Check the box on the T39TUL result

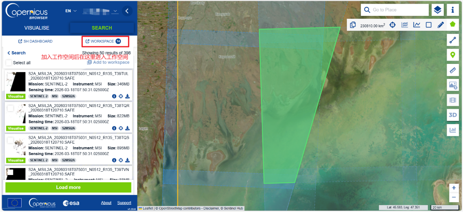[x=10, y=76]
